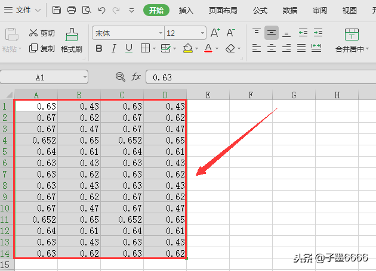This screenshot has width=376, height=271.
Task: Click the increase indent icon
Action: pos(318,33)
